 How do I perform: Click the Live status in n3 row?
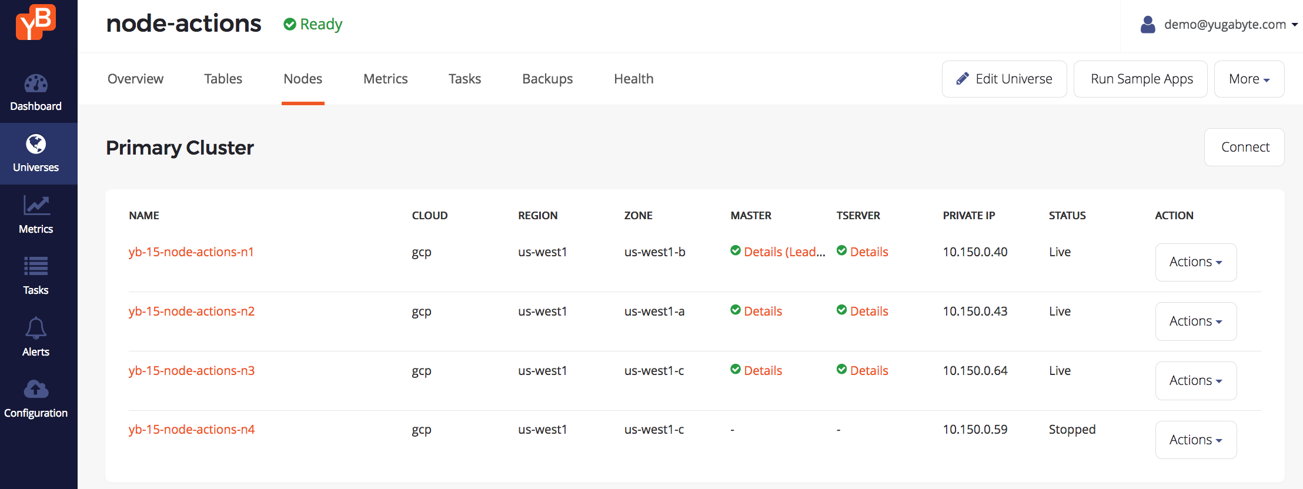pyautogui.click(x=1060, y=371)
